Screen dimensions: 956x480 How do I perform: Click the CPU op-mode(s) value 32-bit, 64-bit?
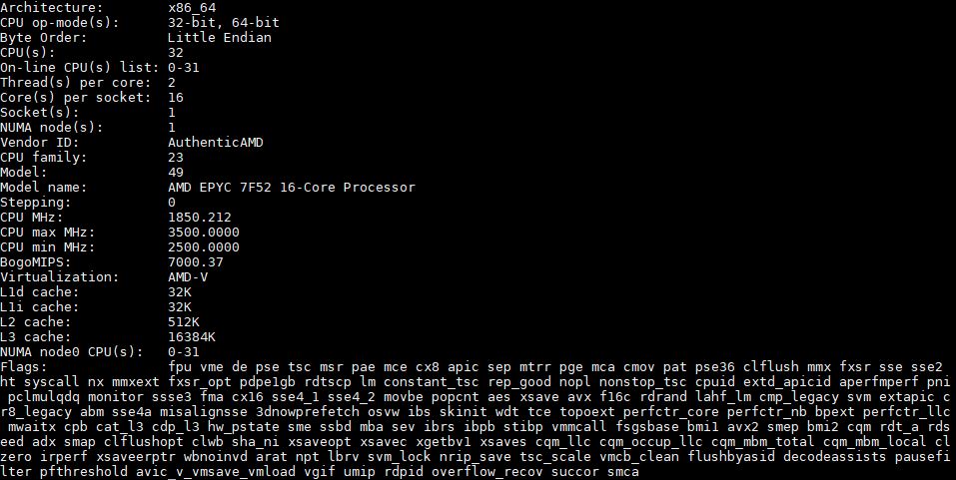223,23
